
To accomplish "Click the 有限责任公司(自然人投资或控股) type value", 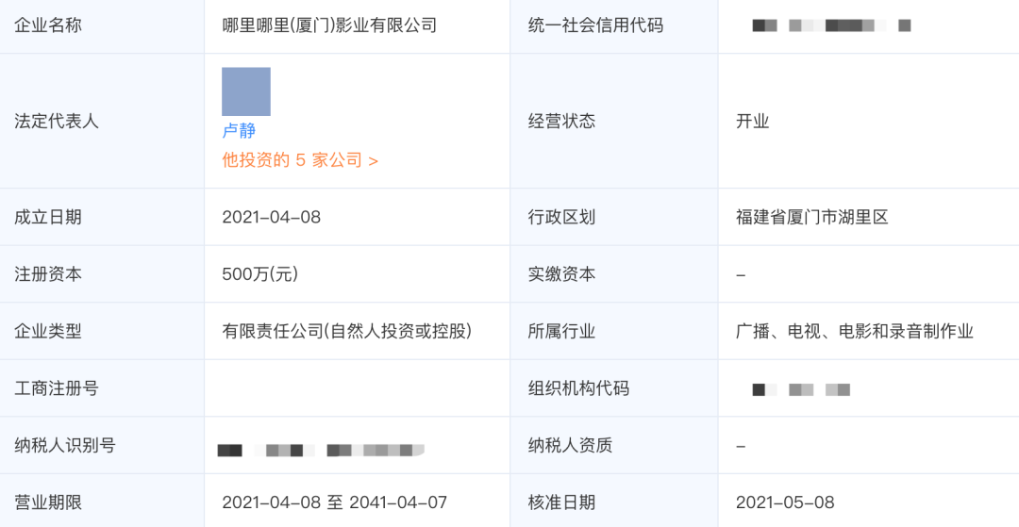I will coord(347,331).
